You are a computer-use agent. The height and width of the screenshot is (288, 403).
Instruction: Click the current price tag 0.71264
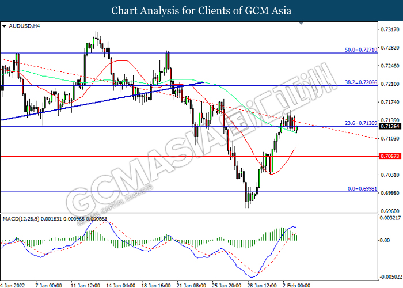point(390,127)
